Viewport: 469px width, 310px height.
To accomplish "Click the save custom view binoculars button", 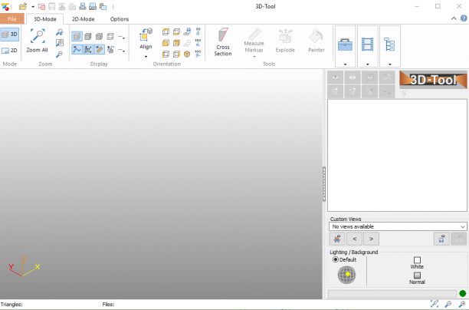I will point(441,239).
